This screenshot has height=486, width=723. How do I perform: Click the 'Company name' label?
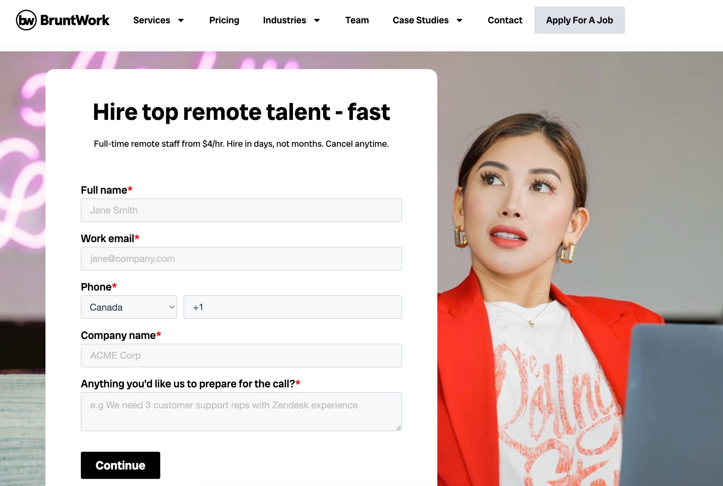[118, 335]
